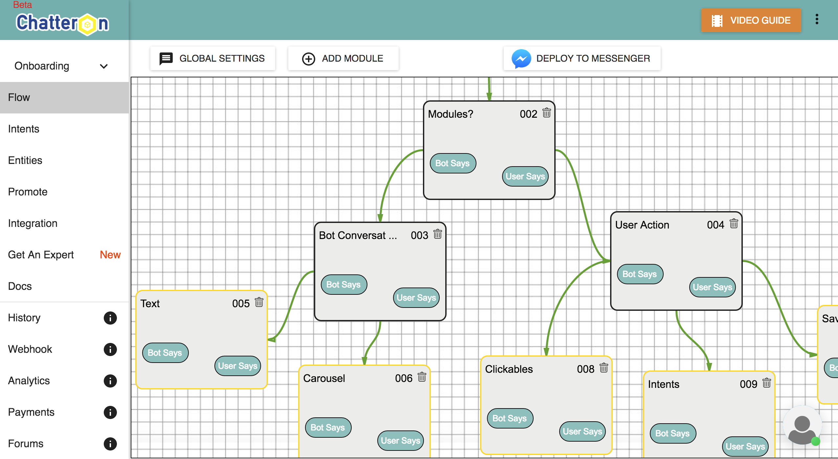Click trash icon on Bot Conversat 003 node
This screenshot has width=838, height=459.
437,234
